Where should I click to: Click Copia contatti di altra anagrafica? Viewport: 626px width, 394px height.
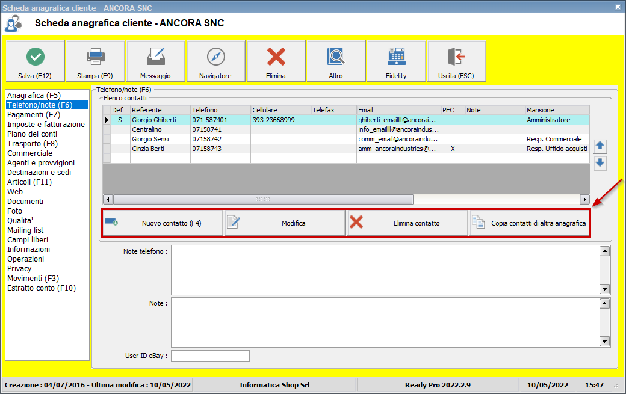pos(529,223)
